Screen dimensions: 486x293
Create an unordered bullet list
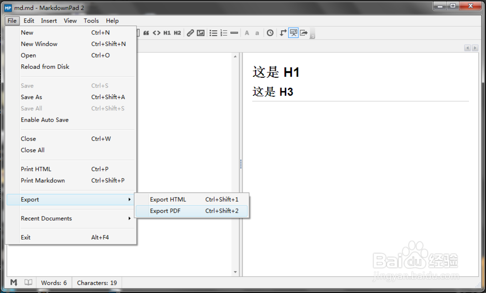[x=213, y=33]
